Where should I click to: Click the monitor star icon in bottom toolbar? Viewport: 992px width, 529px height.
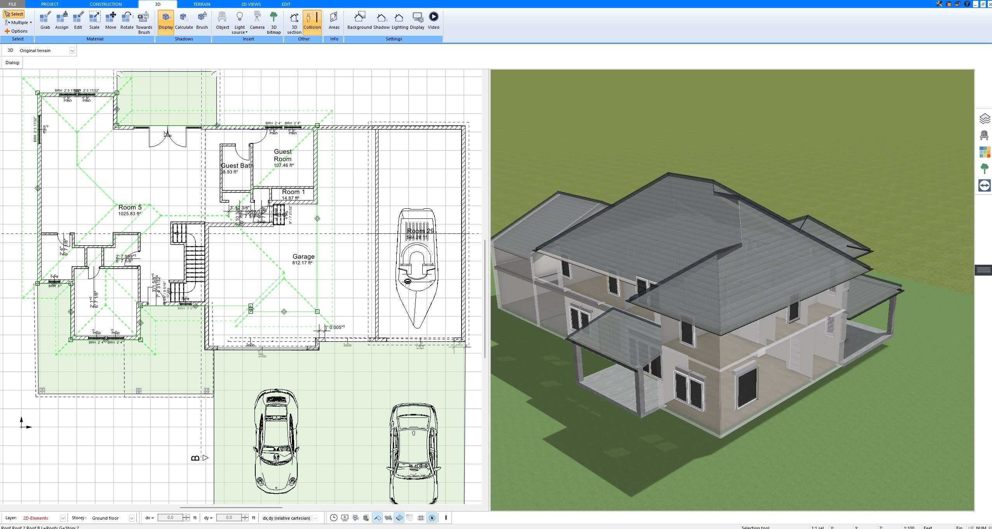pos(345,518)
